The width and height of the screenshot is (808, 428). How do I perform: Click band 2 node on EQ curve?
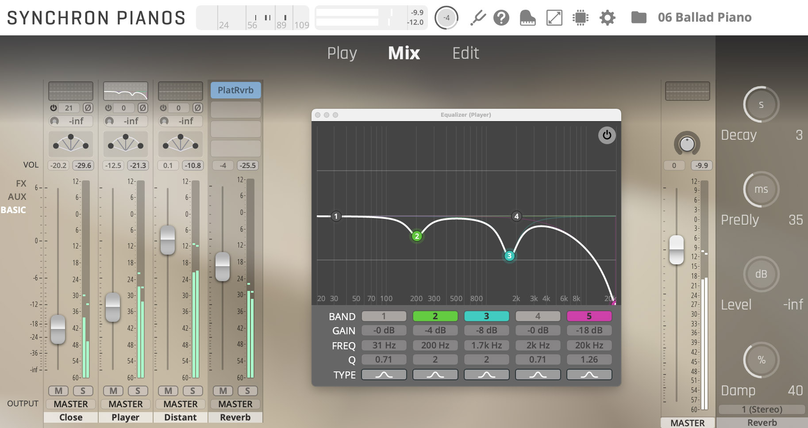(417, 236)
